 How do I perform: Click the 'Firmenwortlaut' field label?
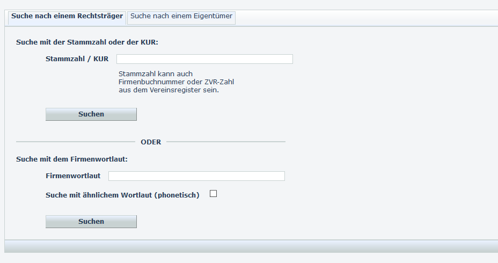(73, 176)
